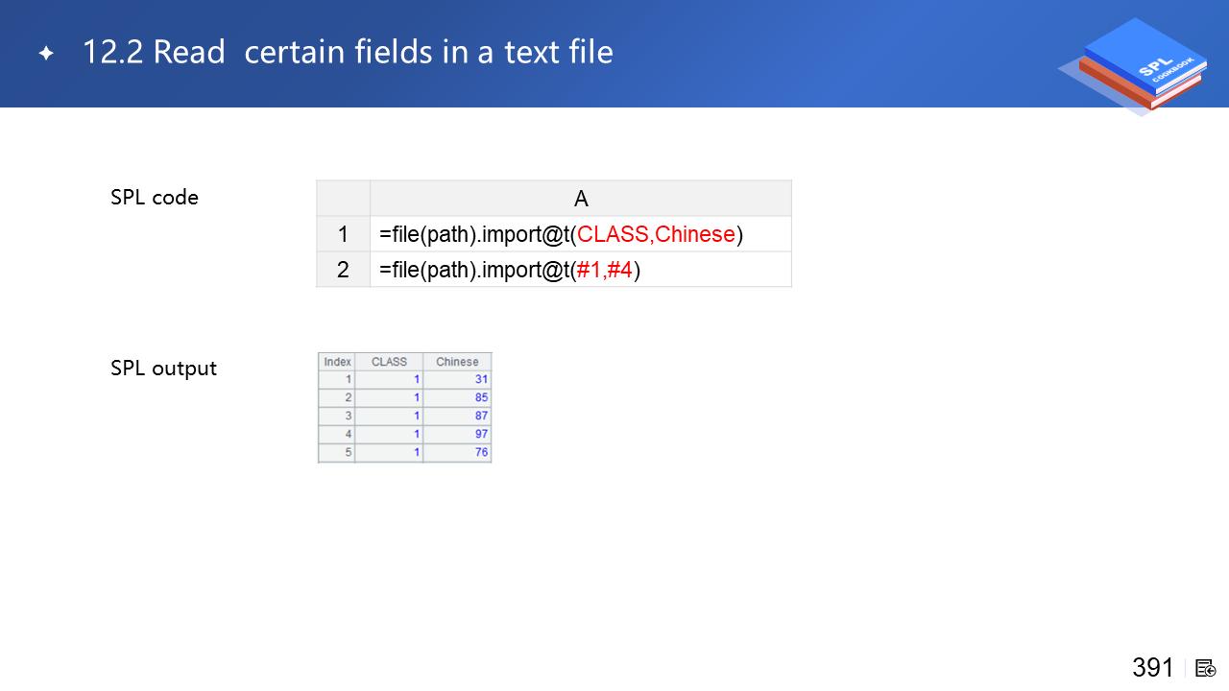Click the page number 391

pos(1152,668)
